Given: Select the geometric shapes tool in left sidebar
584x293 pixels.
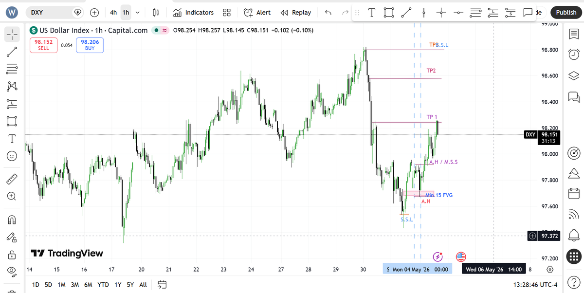Looking at the screenshot, I should click(x=13, y=121).
